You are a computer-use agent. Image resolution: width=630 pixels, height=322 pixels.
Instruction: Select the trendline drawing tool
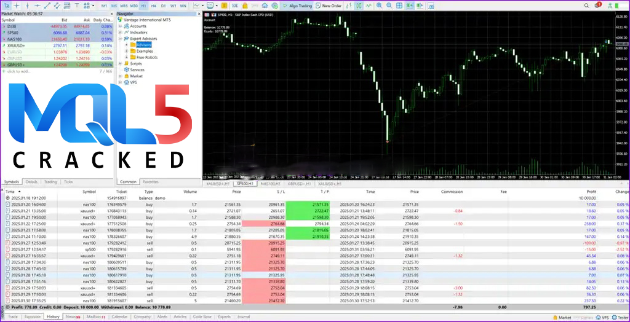(47, 6)
